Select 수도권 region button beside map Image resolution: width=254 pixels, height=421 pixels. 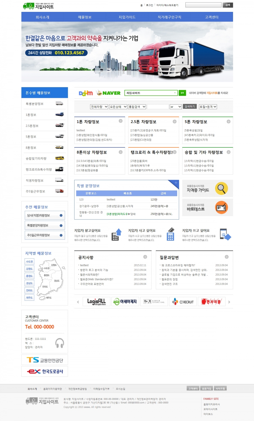pyautogui.click(x=29, y=262)
